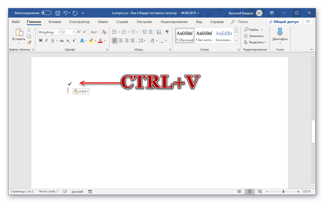Center the paragraph text
324x203 pixels.
click(121, 41)
